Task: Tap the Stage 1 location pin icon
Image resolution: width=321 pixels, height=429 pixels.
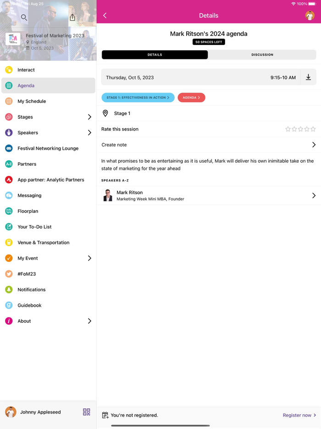Action: point(105,113)
